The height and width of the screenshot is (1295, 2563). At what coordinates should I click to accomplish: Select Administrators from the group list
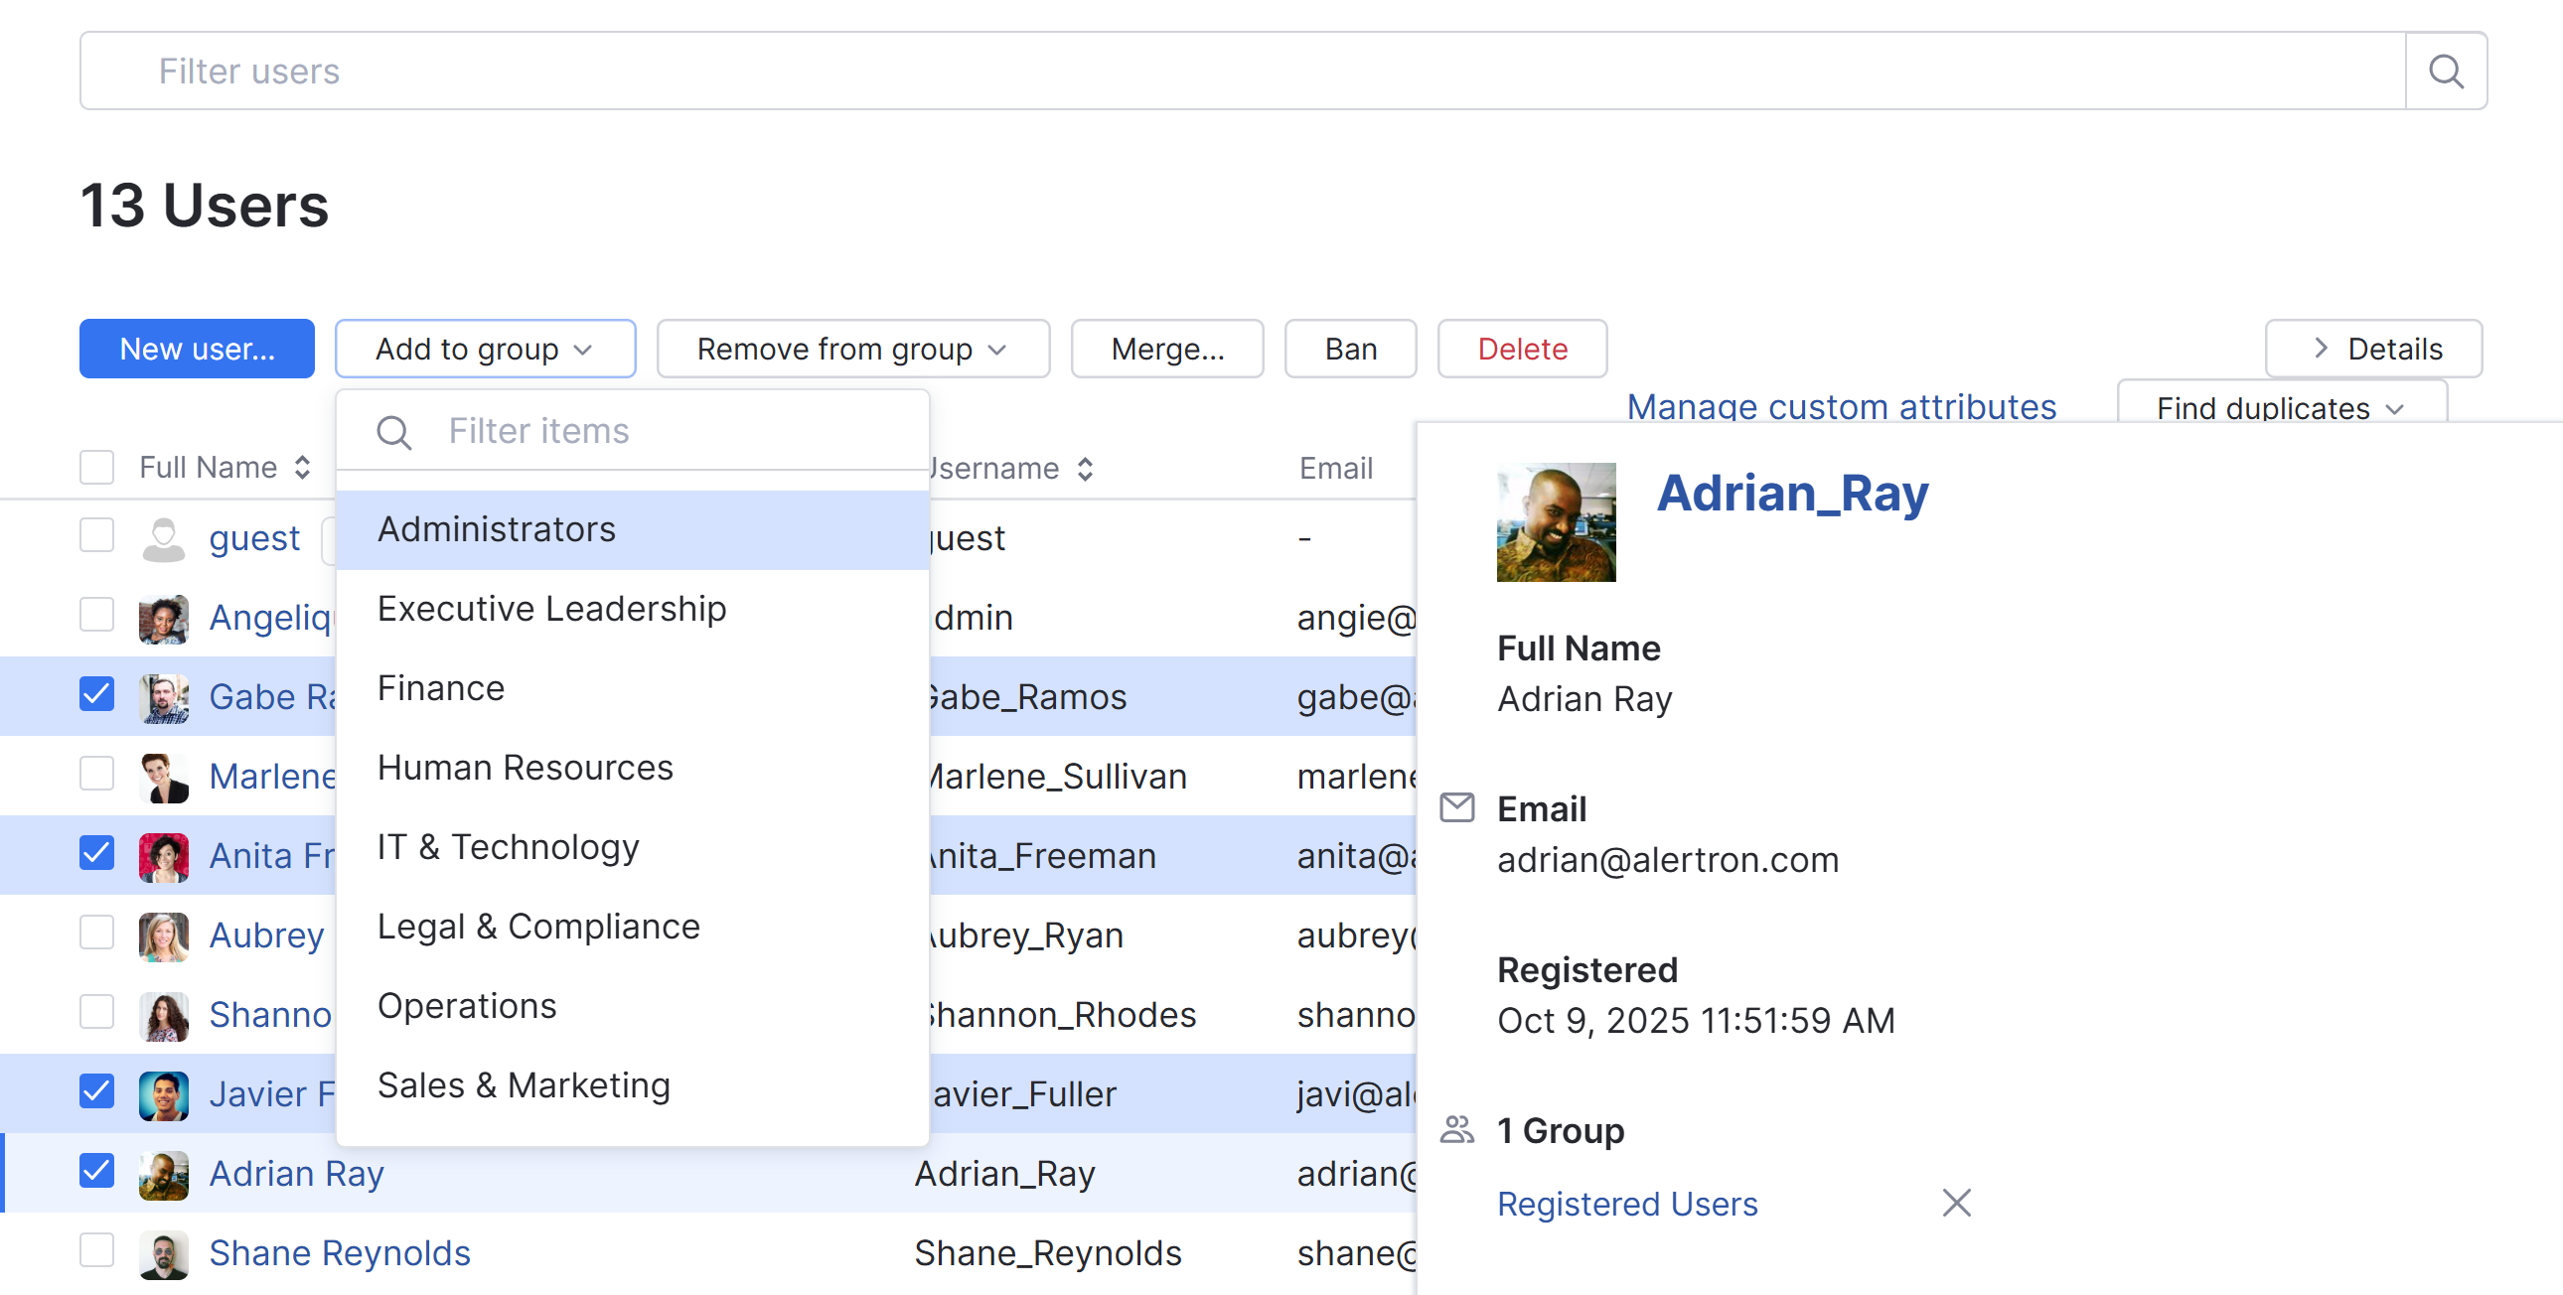[497, 528]
